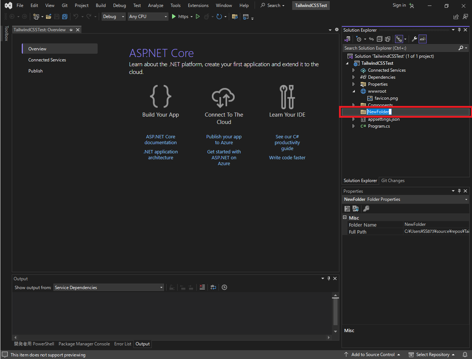
Task: Expand the Dependencies tree node
Action: 353,77
